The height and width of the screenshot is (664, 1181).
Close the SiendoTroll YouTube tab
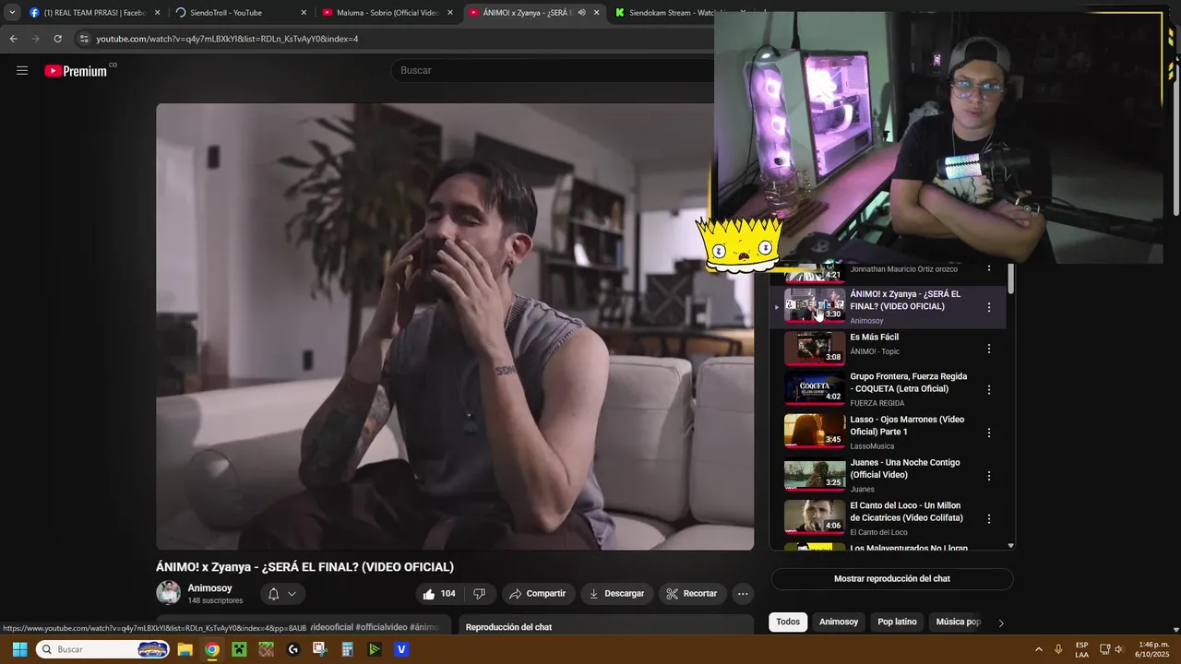click(304, 13)
